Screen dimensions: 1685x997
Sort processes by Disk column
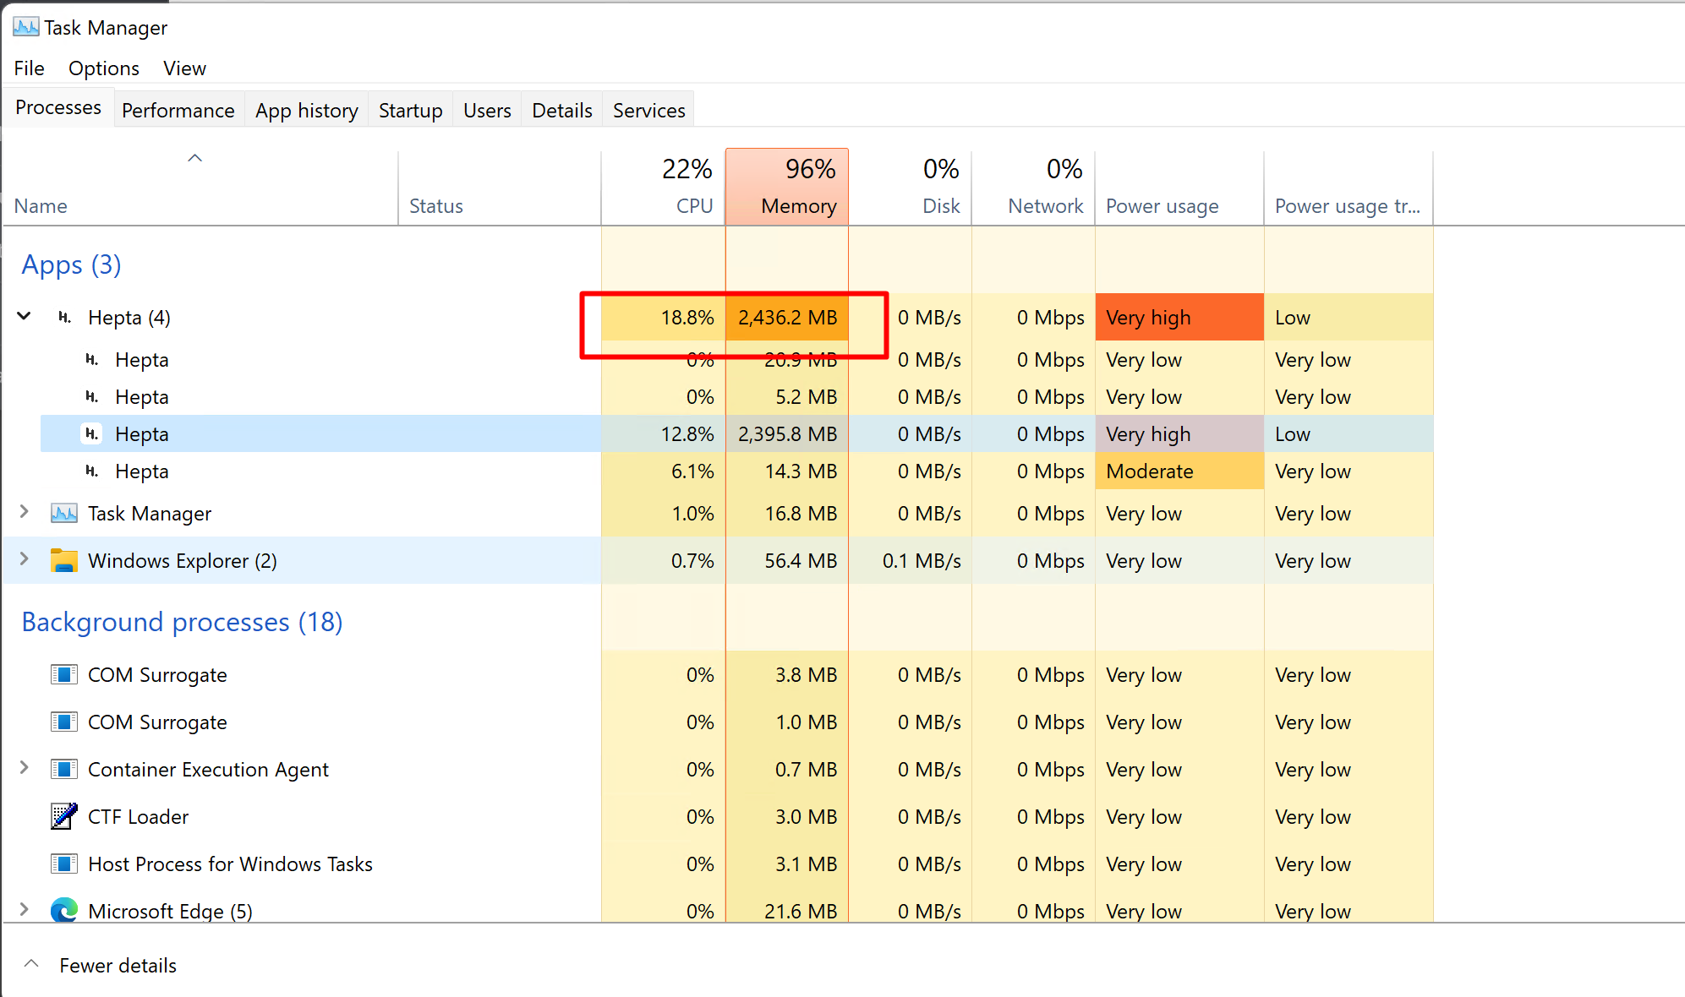click(x=911, y=188)
